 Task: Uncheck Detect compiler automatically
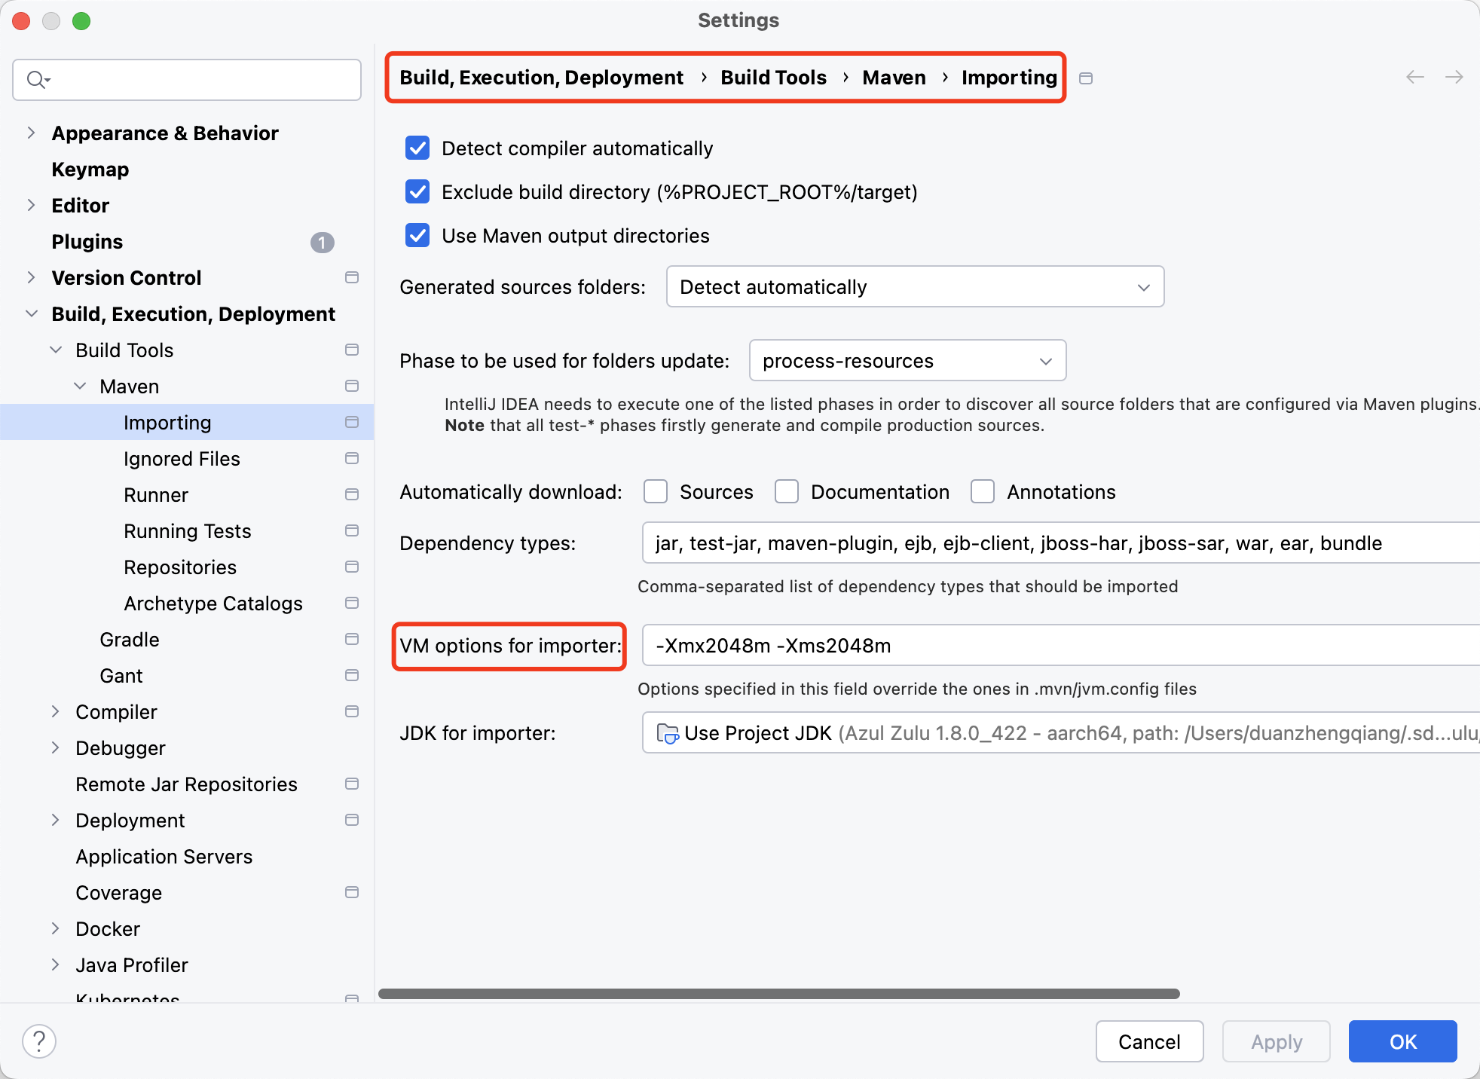click(417, 148)
